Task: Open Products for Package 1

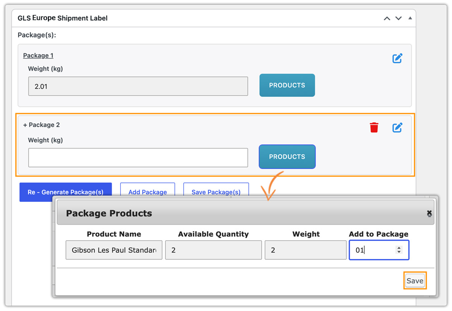Action: pyautogui.click(x=287, y=85)
